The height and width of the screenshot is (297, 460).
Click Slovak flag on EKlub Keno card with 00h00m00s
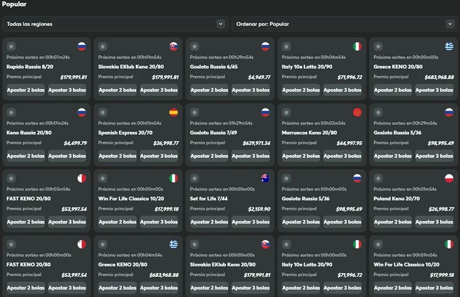tap(265, 244)
